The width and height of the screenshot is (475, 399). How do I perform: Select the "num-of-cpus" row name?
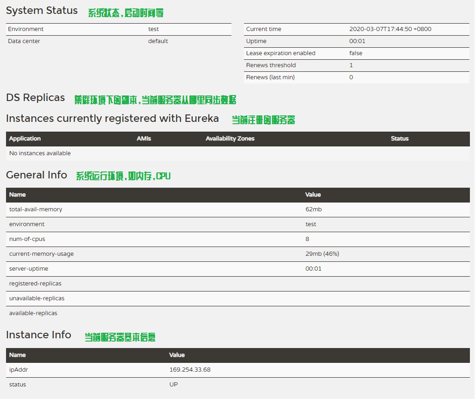tap(27, 239)
